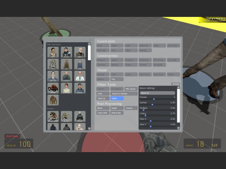The image size is (226, 169).
Task: Select the Colour visual tool
Action: [x=131, y=74]
